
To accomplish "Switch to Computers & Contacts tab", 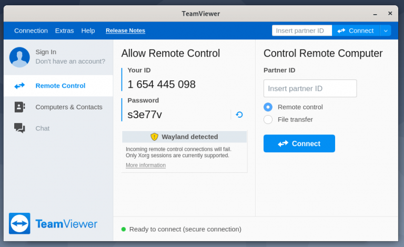I will 58,107.
